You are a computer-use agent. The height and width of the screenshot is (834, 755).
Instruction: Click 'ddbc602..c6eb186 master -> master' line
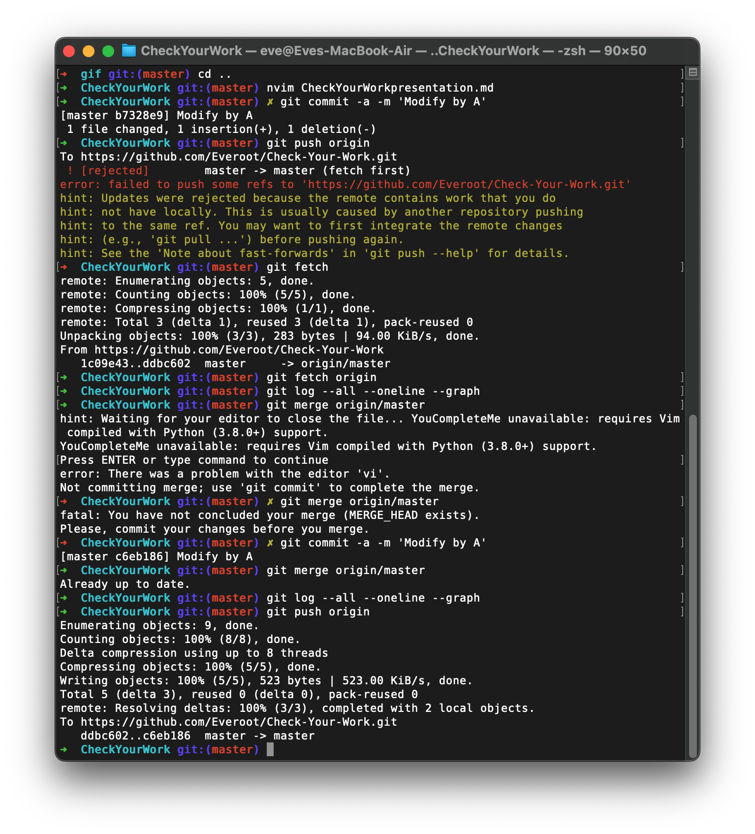tap(197, 736)
